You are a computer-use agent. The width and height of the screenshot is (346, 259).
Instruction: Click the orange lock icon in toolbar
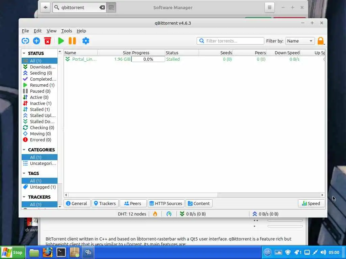pos(321,41)
